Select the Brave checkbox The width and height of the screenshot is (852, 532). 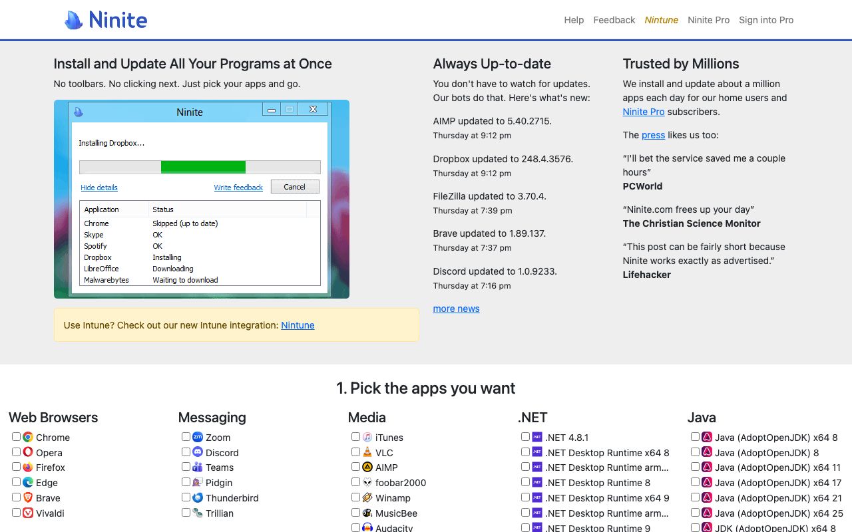point(16,497)
